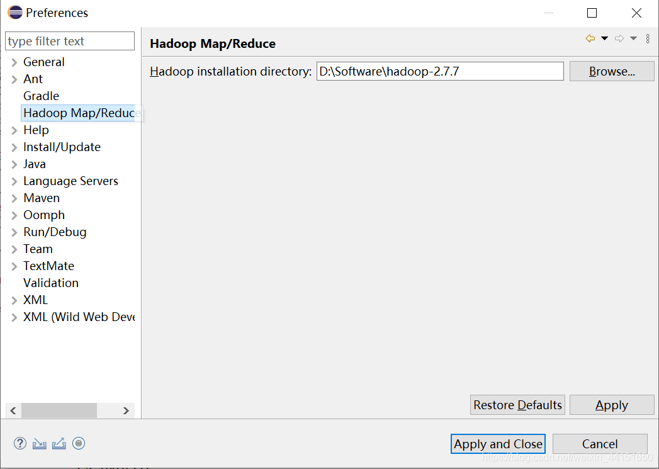The height and width of the screenshot is (469, 659).
Task: Click the Export Preferences icon
Action: tap(59, 443)
